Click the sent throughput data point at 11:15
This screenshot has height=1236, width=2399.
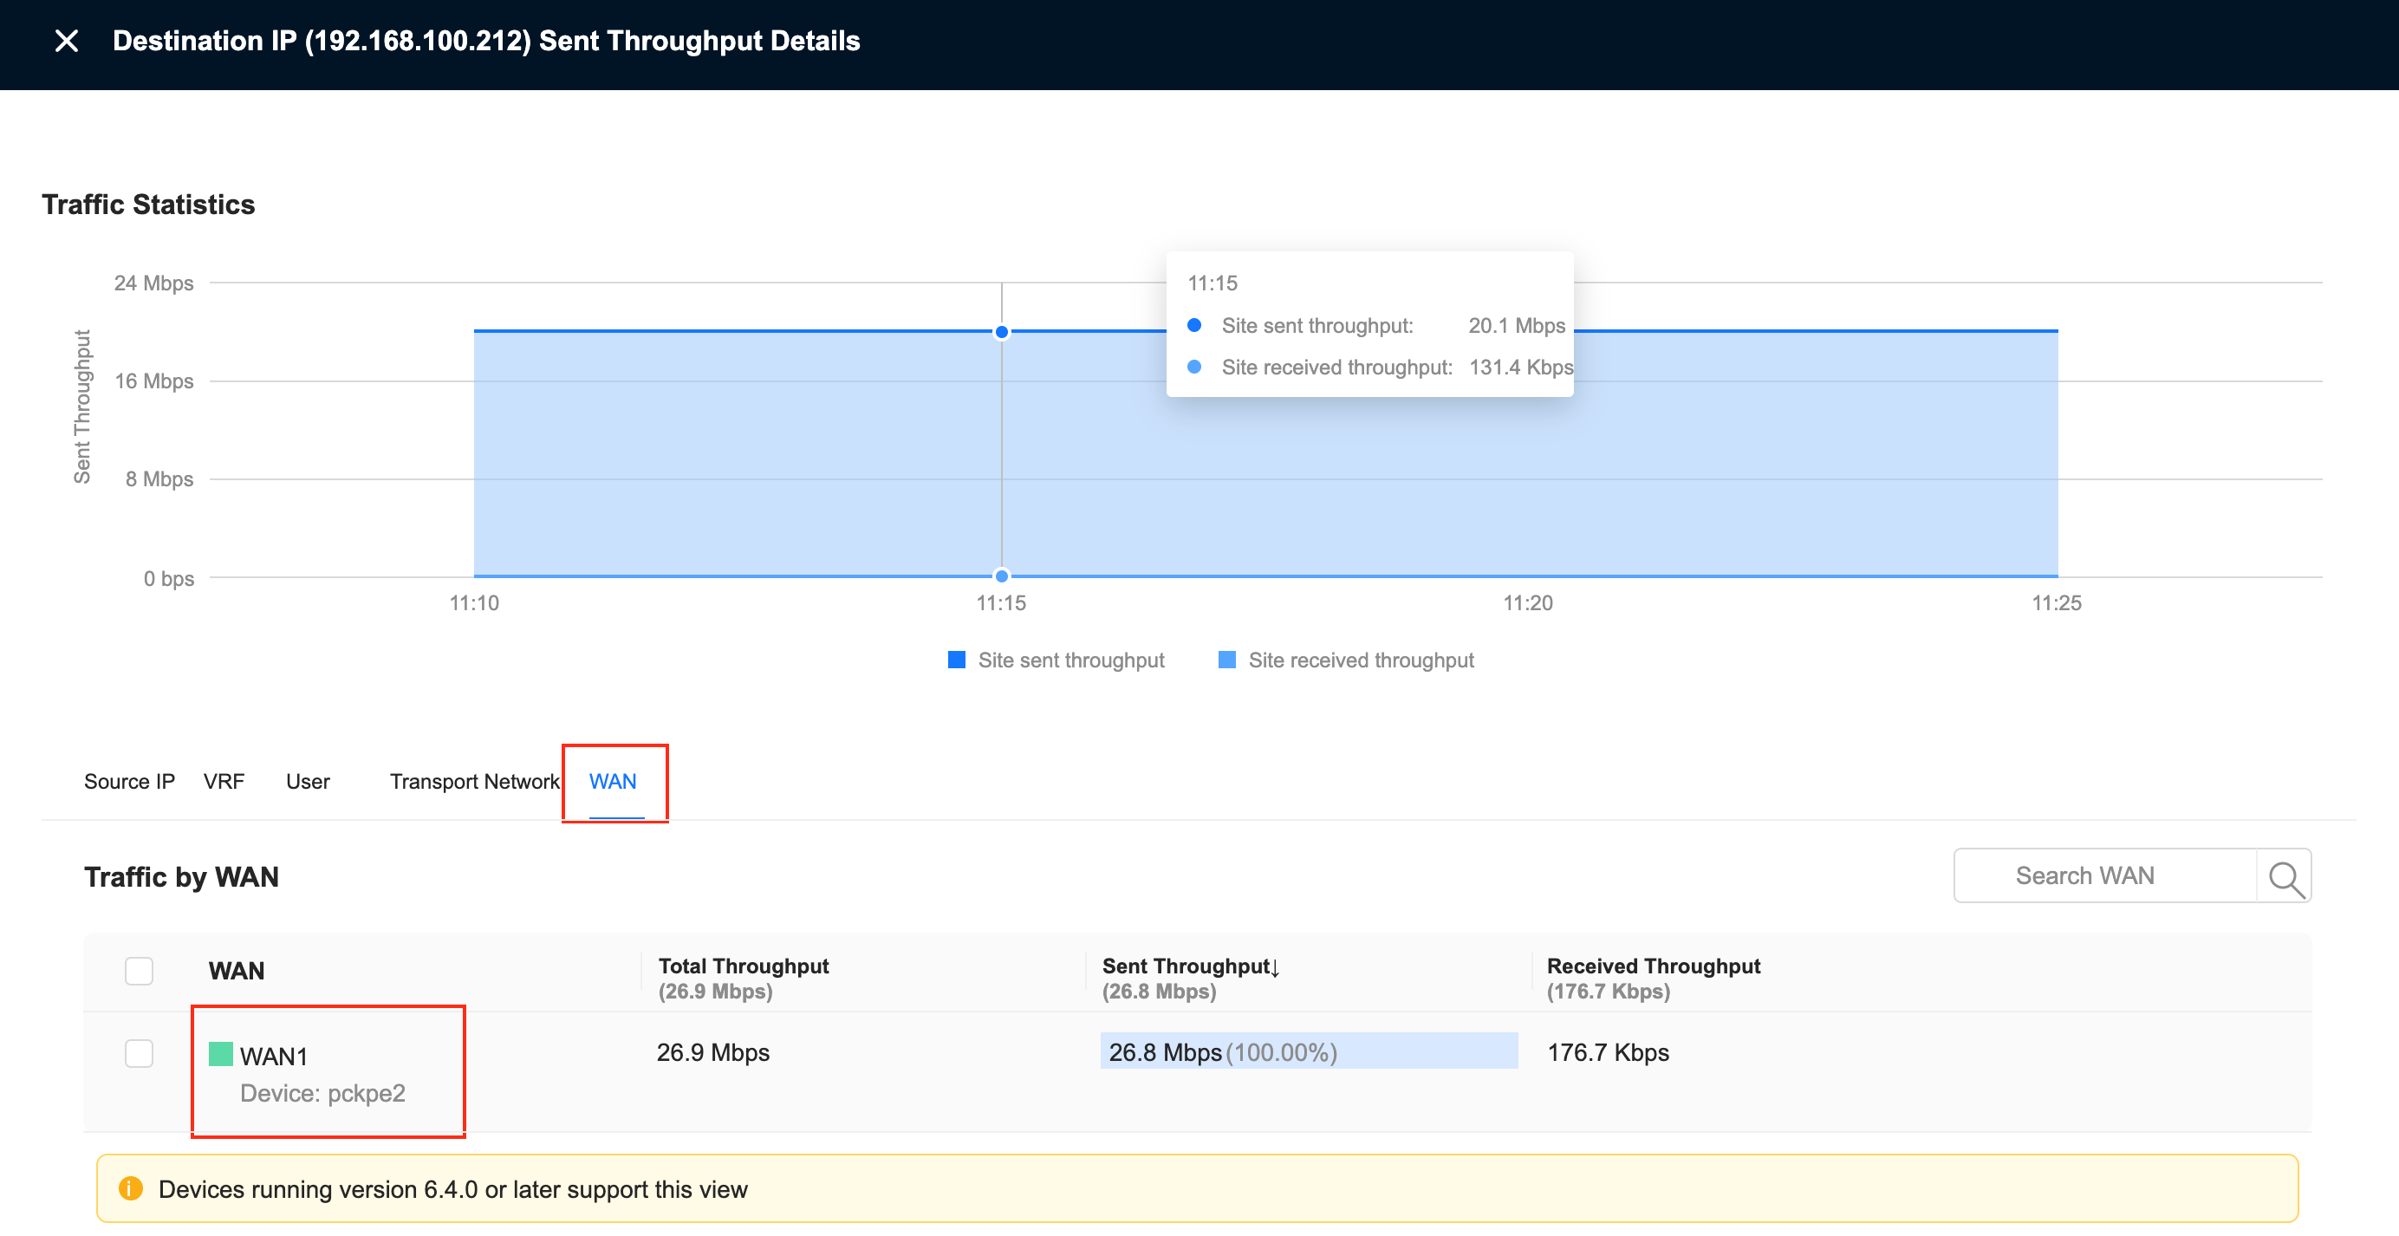coord(1001,333)
